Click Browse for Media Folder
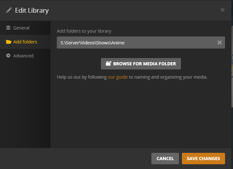 click(141, 64)
